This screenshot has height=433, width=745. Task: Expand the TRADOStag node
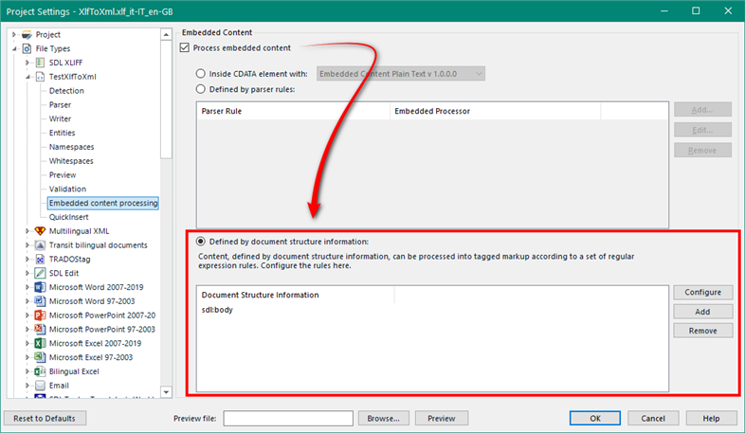(x=27, y=260)
